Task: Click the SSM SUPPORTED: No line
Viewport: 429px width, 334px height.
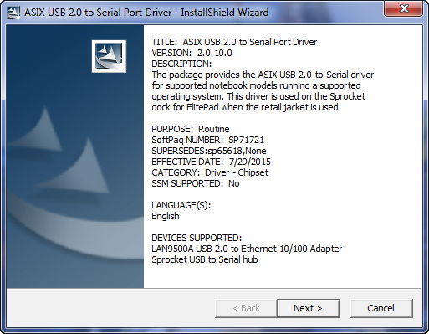Action: point(196,183)
